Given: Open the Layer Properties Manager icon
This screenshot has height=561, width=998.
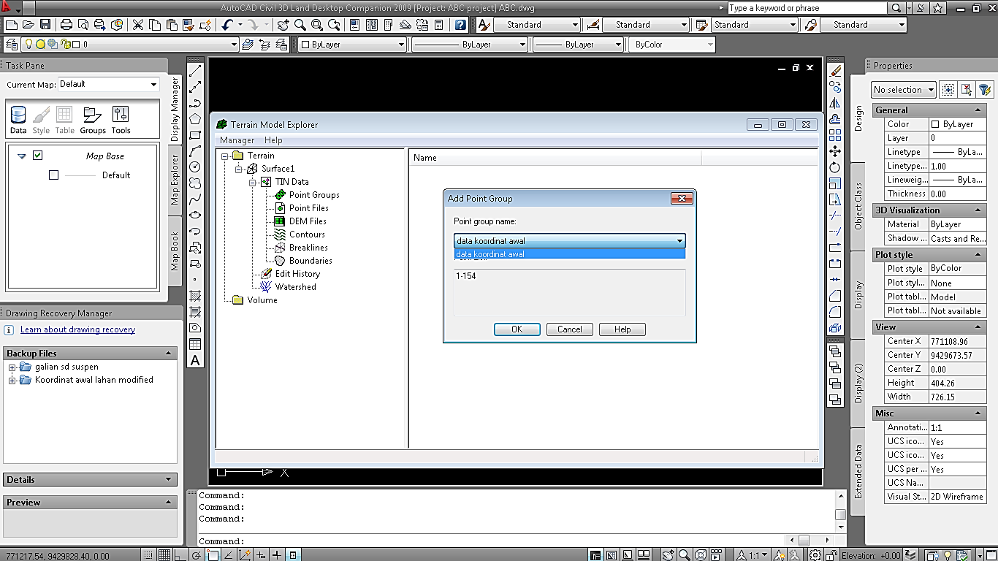Looking at the screenshot, I should point(12,45).
